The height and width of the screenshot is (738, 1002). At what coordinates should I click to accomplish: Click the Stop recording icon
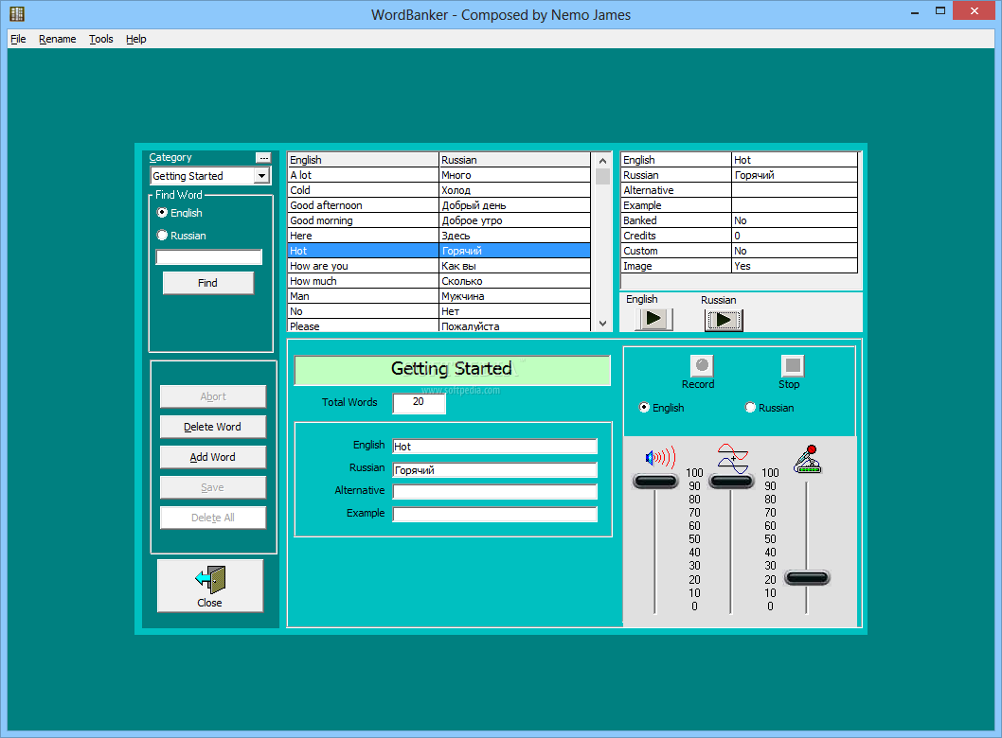click(x=793, y=365)
